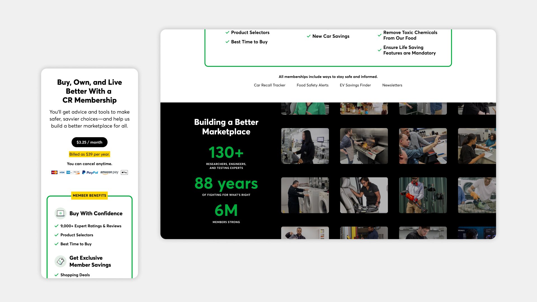Open the Newsletters link

point(392,85)
